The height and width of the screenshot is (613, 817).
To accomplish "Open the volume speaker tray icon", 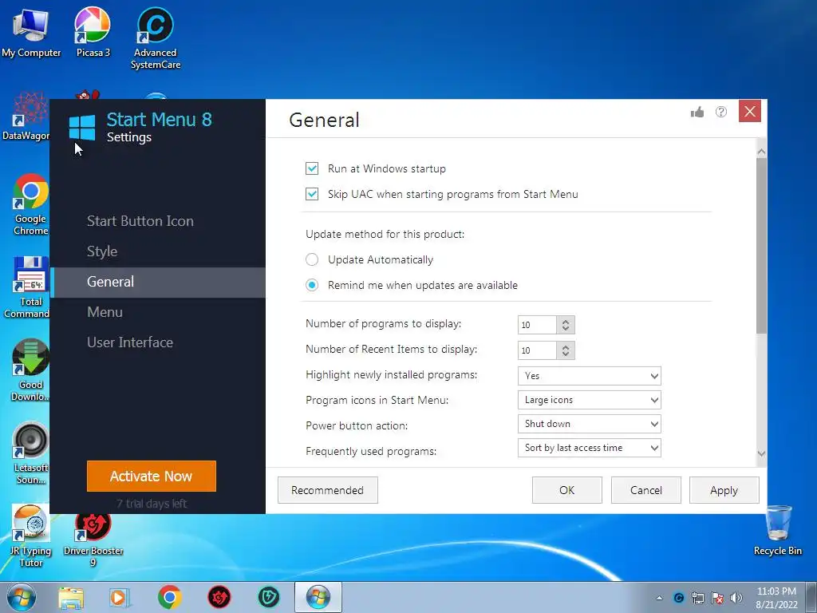I will [736, 598].
